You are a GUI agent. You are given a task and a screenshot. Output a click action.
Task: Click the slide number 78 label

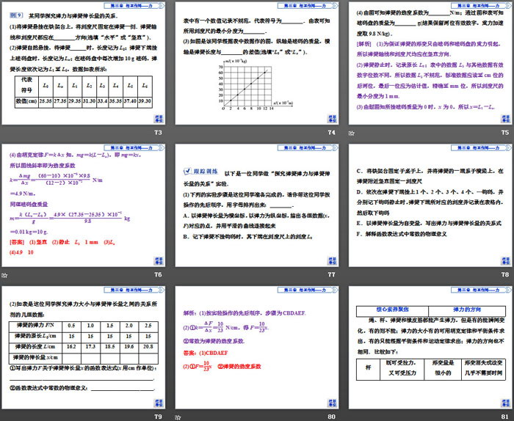click(505, 275)
